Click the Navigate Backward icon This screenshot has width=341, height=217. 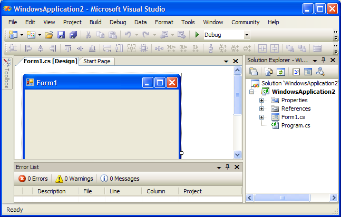click(164, 35)
